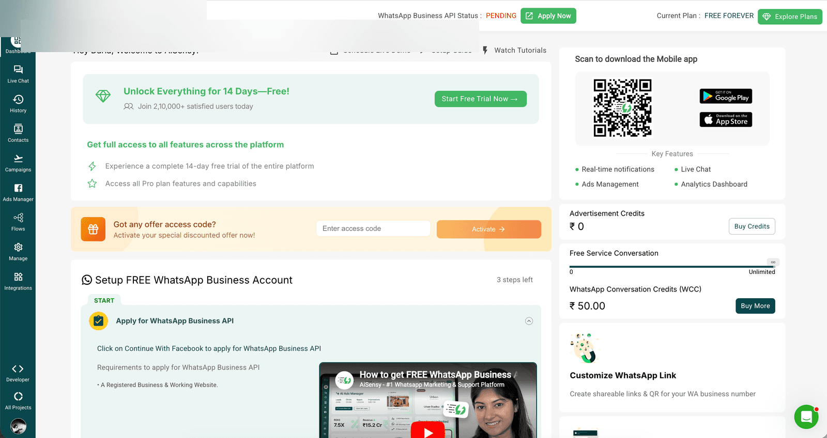Click 'Real-time notifications' feature text
Image resolution: width=827 pixels, height=438 pixels.
[618, 169]
